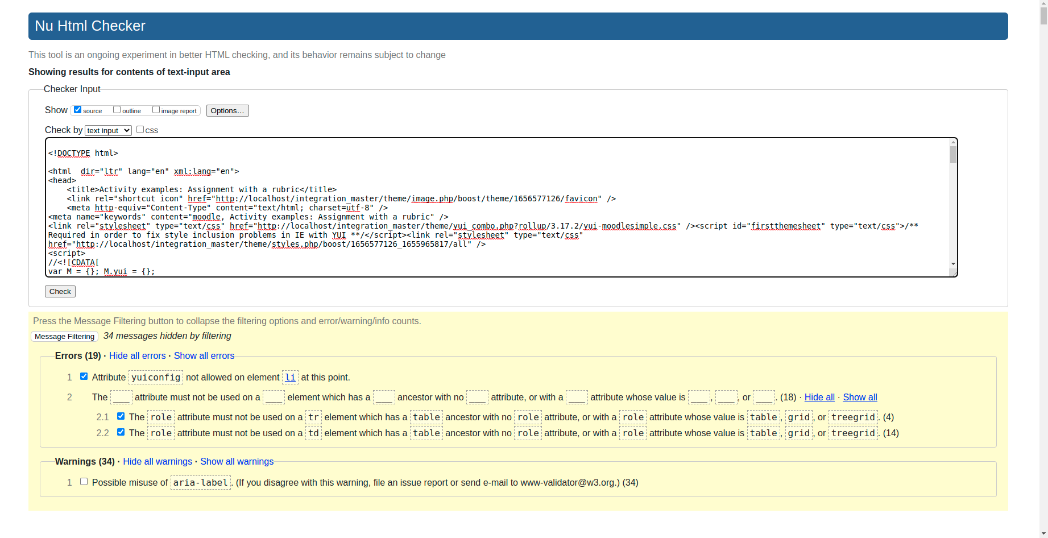Open the Check by dropdown
Viewport: 1048px width, 538px height.
click(x=108, y=131)
